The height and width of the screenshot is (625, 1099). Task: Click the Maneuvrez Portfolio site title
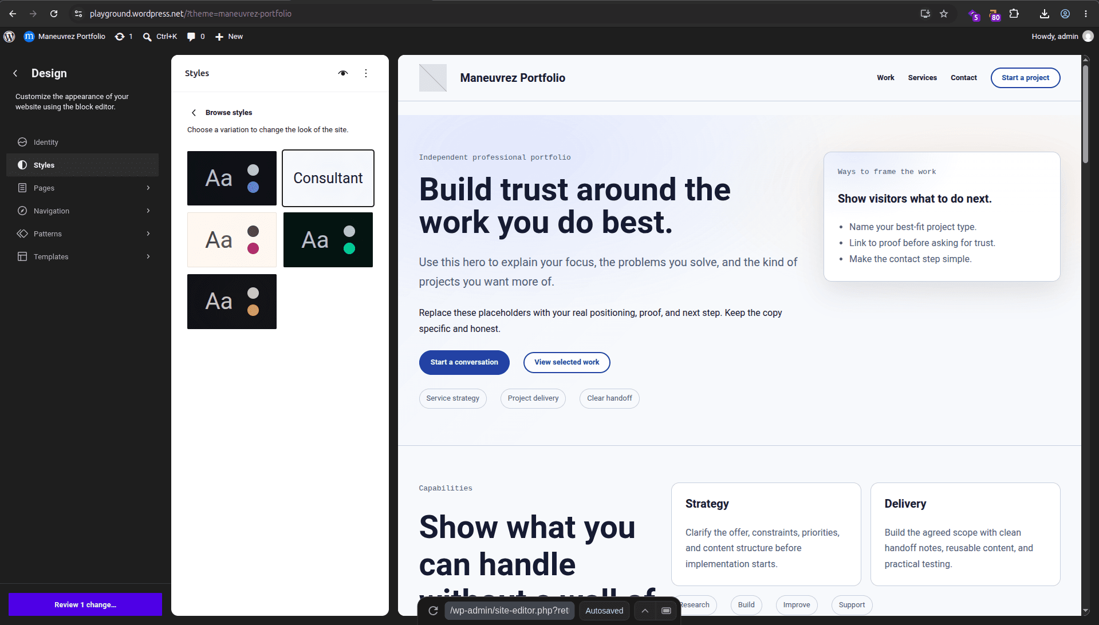pos(513,78)
